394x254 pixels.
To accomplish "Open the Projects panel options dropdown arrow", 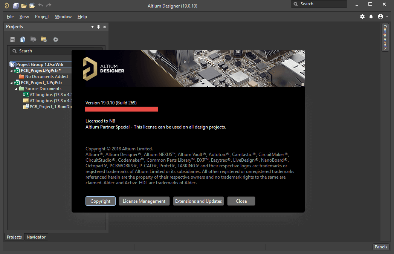I will tap(92, 27).
